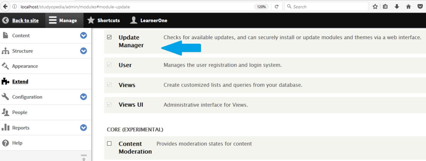Toggle the Views UI module checkbox
Screen dimensions: 426x161
(109, 105)
